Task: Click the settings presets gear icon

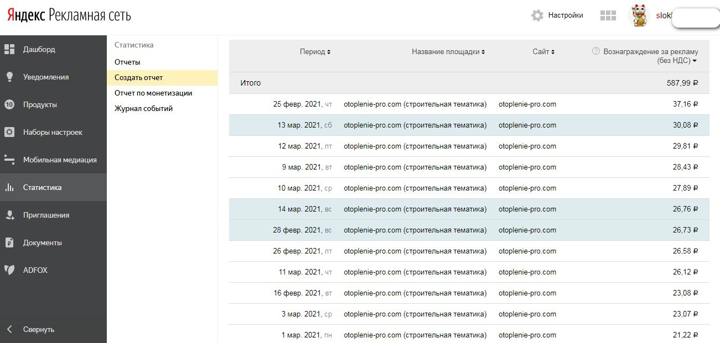Action: (9, 132)
